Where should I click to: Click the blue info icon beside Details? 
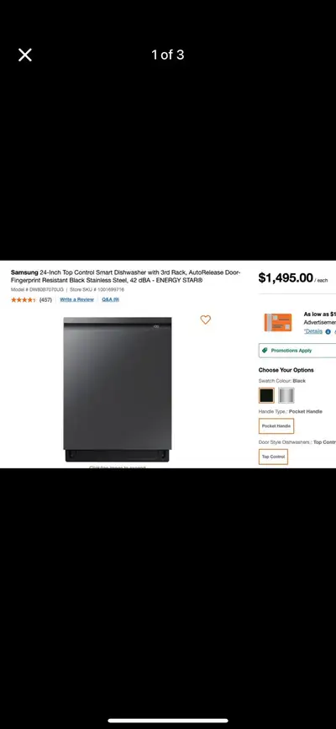328,331
